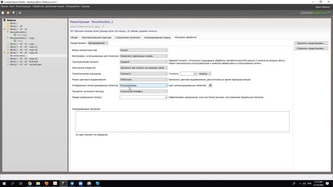Viewport: 333px width, 187px height.
Task: Open Task View from taskbar
Action: coord(21,183)
